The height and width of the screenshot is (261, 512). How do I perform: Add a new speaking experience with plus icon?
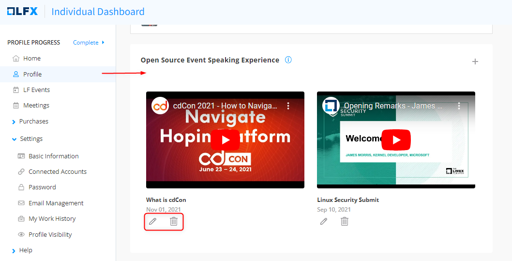[x=475, y=61]
